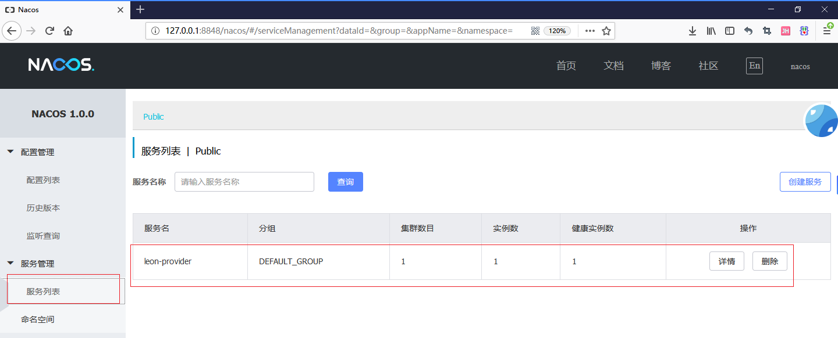
Task: Switch language with the En button
Action: tap(754, 66)
